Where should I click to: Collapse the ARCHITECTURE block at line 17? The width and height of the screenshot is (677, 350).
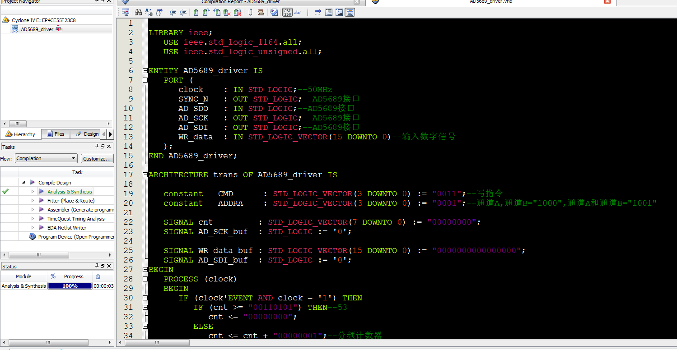point(145,175)
